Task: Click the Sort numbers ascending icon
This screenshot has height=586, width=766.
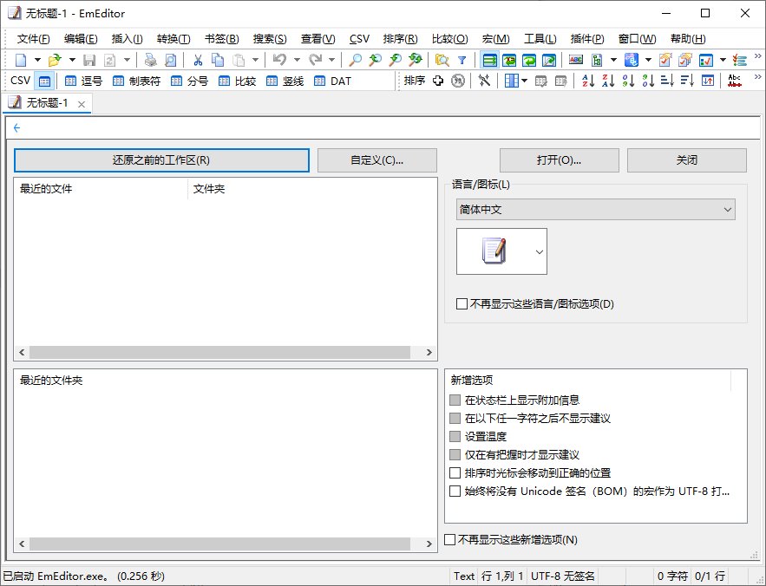Action: (x=628, y=81)
